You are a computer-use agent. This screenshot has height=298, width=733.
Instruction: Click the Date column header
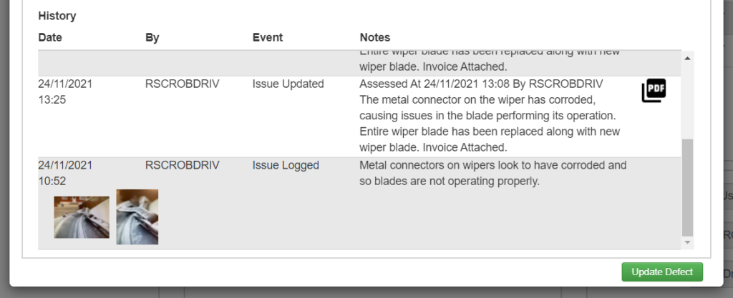pos(50,37)
